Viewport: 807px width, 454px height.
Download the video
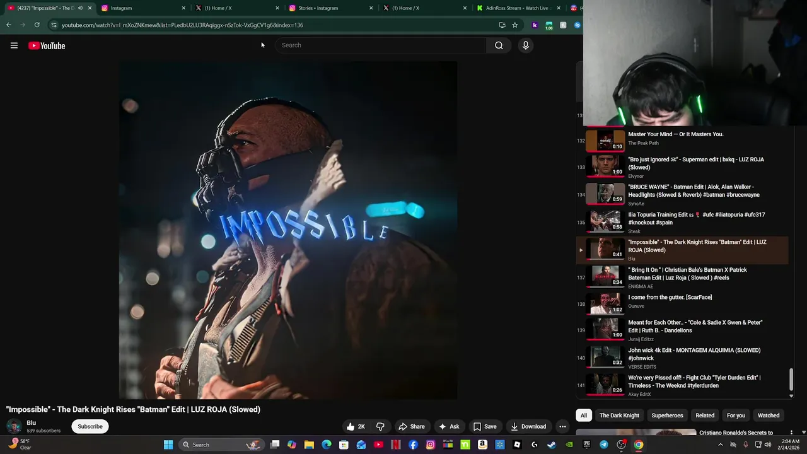click(x=528, y=426)
